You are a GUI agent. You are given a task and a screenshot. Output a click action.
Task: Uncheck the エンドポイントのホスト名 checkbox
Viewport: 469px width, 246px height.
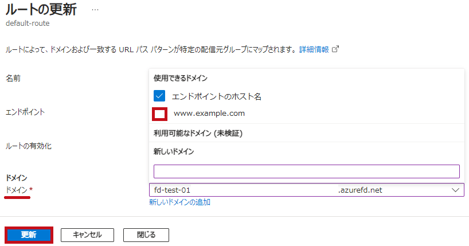159,96
